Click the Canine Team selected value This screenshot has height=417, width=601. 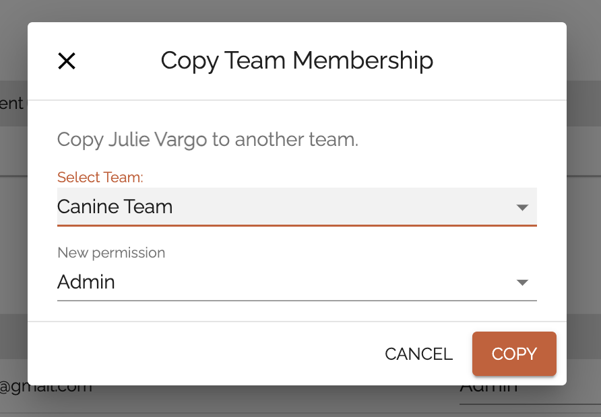pos(115,206)
